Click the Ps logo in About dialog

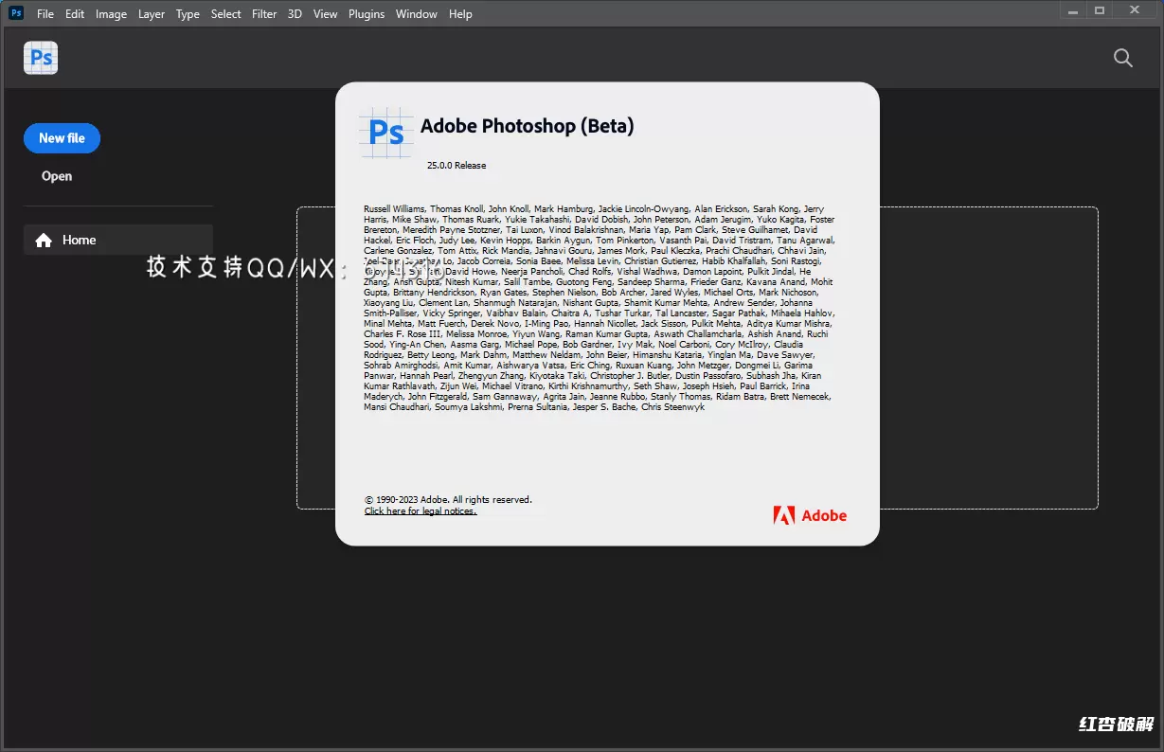coord(386,132)
